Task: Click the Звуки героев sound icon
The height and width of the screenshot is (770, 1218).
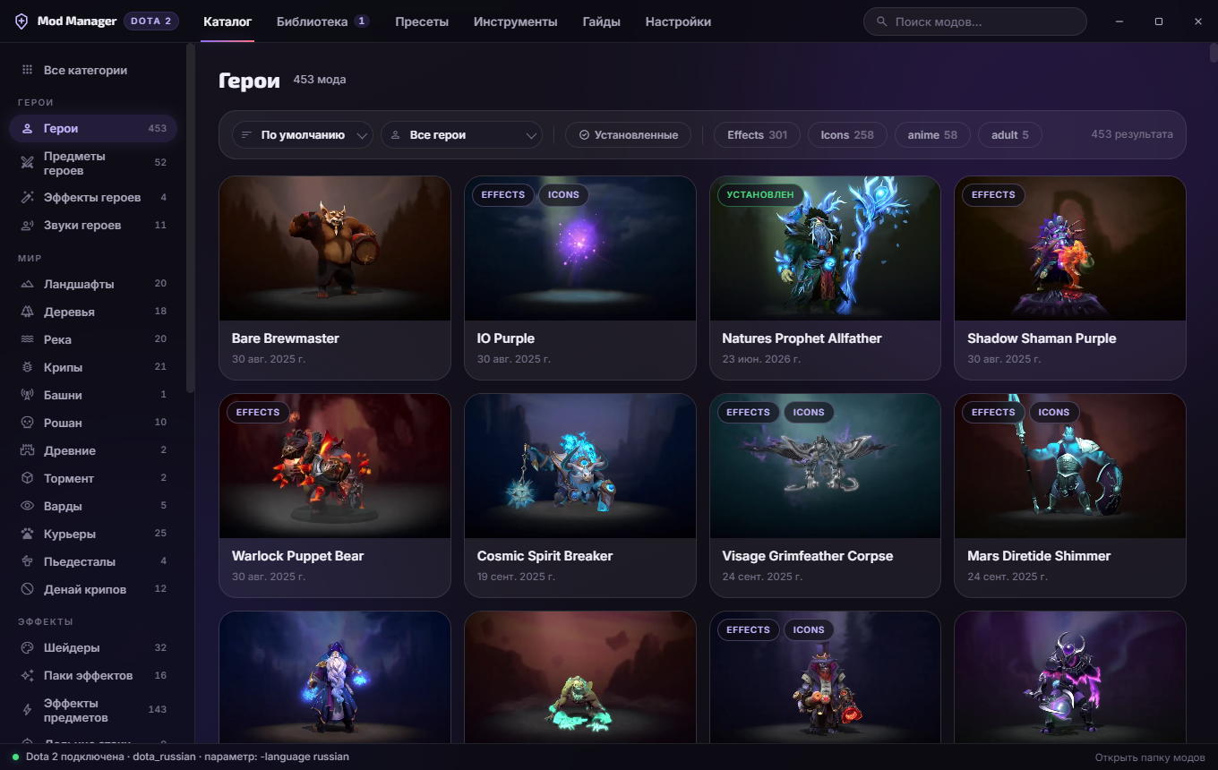Action: 27,226
